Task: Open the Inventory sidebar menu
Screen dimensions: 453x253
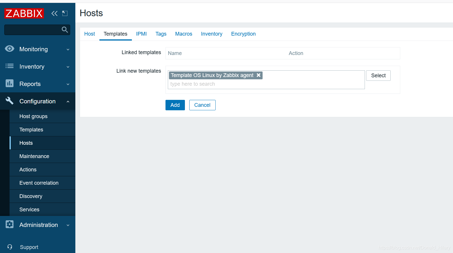Action: pos(38,67)
